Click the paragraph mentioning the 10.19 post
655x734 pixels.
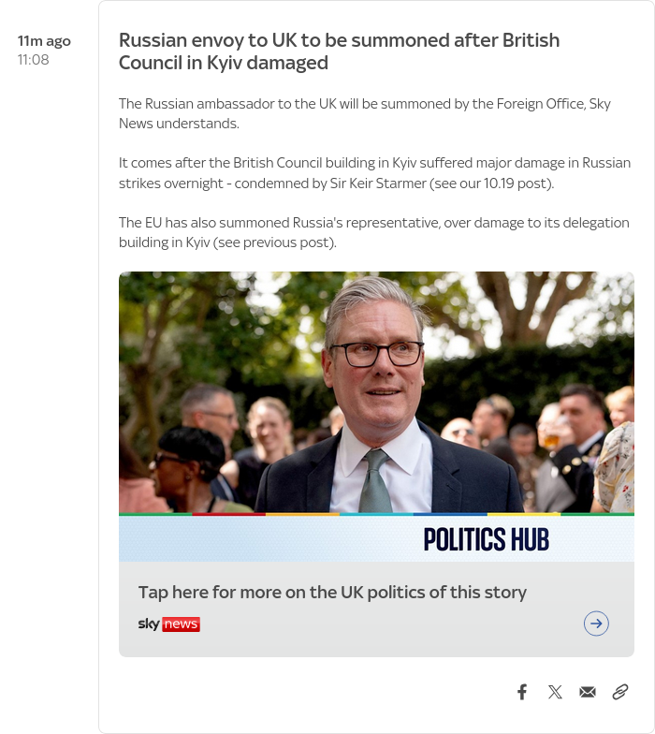point(374,172)
